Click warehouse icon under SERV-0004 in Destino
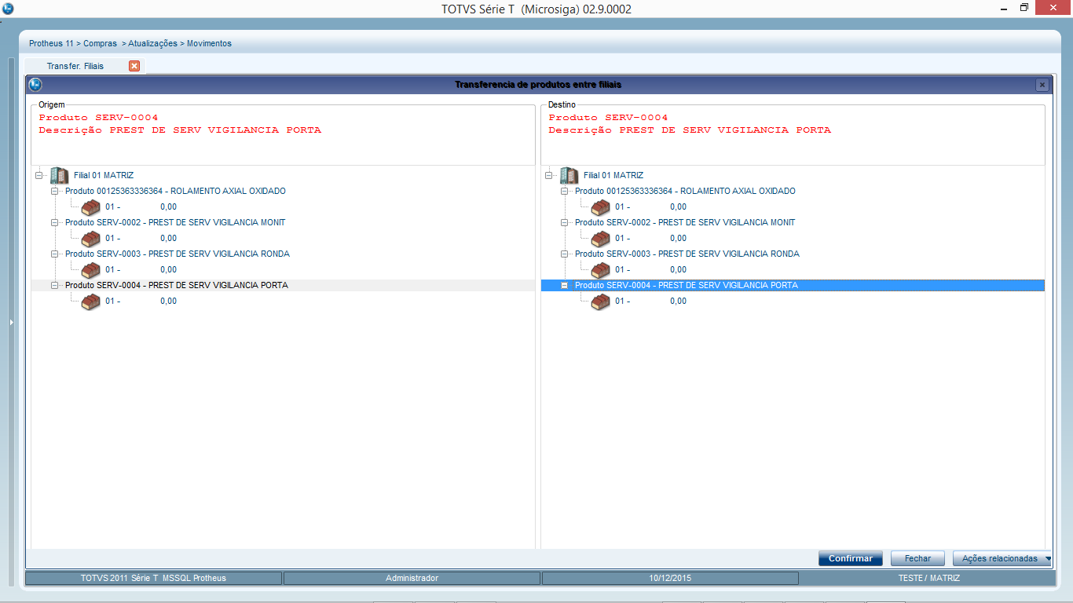This screenshot has width=1073, height=603. pos(601,301)
